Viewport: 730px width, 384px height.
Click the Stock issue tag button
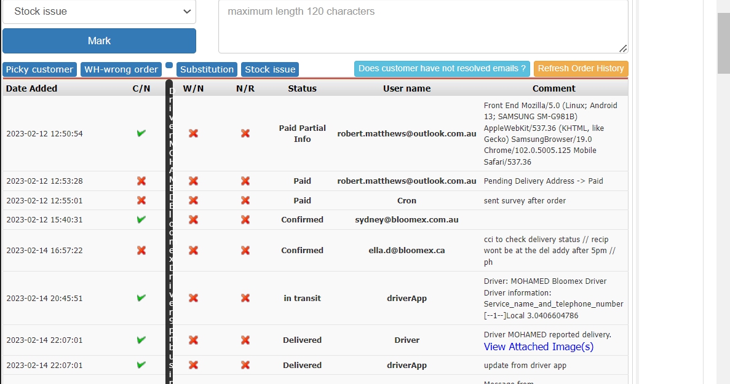click(270, 69)
